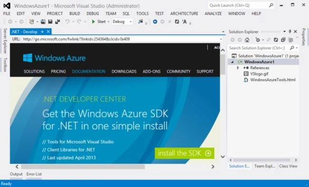Click the Save All toolbar icon
Image resolution: width=309 pixels, height=187 pixels.
58,21
